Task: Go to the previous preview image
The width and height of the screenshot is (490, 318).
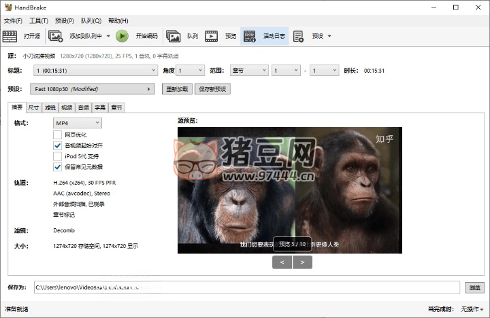Action: [282, 262]
